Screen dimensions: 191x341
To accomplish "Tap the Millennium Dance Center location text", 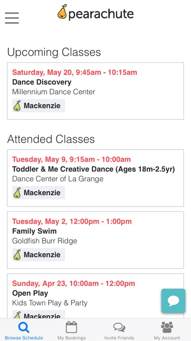I will coord(54,92).
